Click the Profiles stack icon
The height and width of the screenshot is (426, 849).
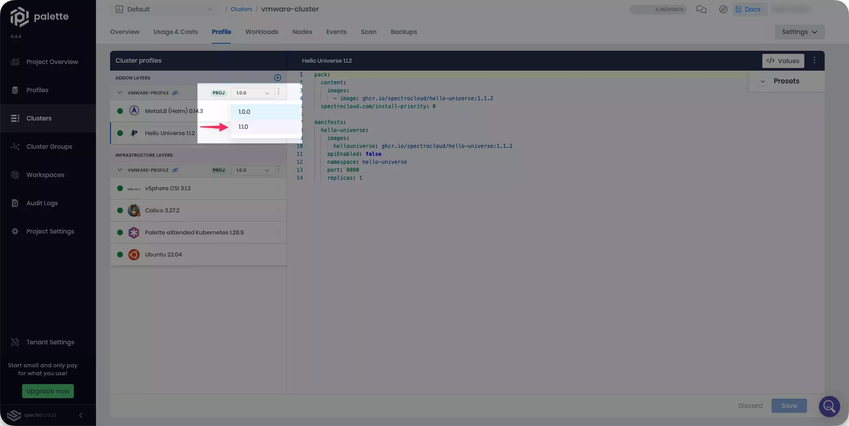pos(15,90)
